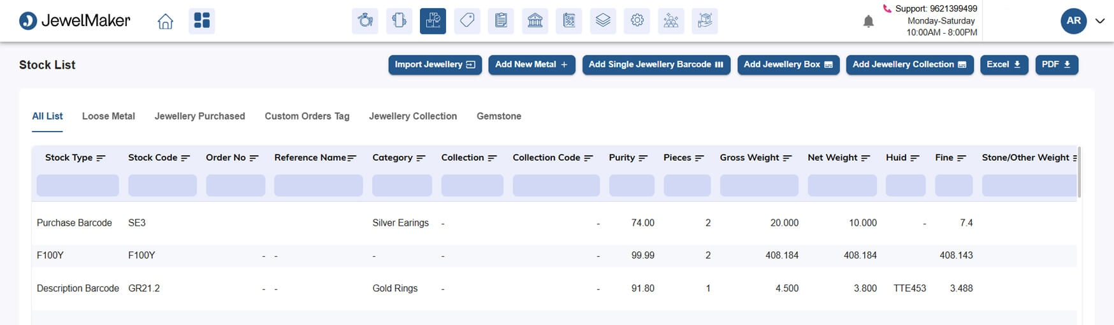Sort by Huid column icon
Viewport: 1114px width, 325px height.
tap(915, 158)
